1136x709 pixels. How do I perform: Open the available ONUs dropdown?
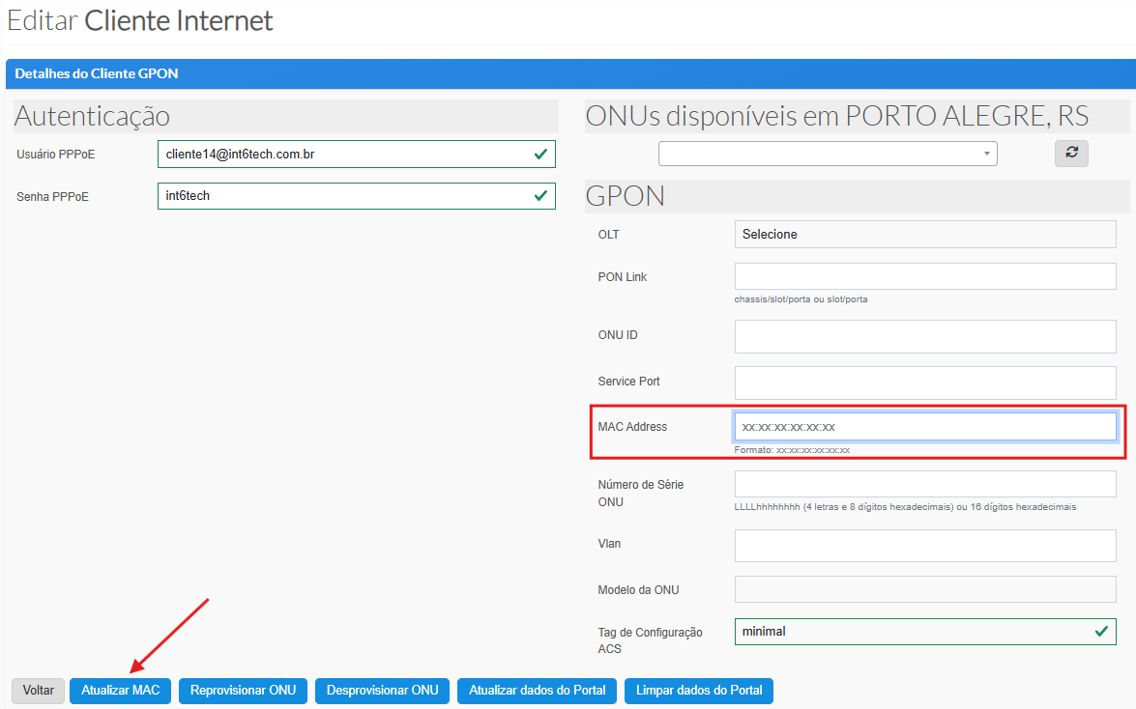click(x=827, y=154)
